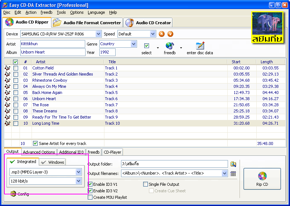Click the Config gear icon
The width and height of the screenshot is (290, 206).
[13, 194]
